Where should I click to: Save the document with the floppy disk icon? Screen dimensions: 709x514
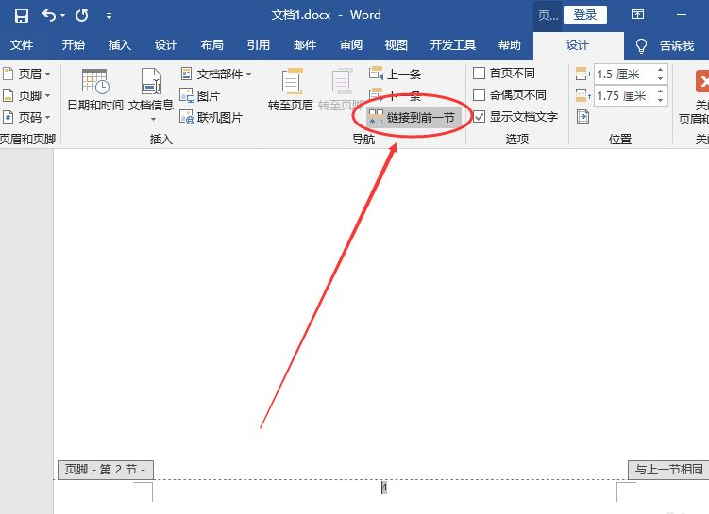[22, 16]
